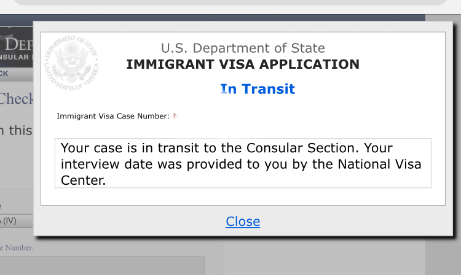
Task: Click the empty field below Number label
Action: point(102,266)
